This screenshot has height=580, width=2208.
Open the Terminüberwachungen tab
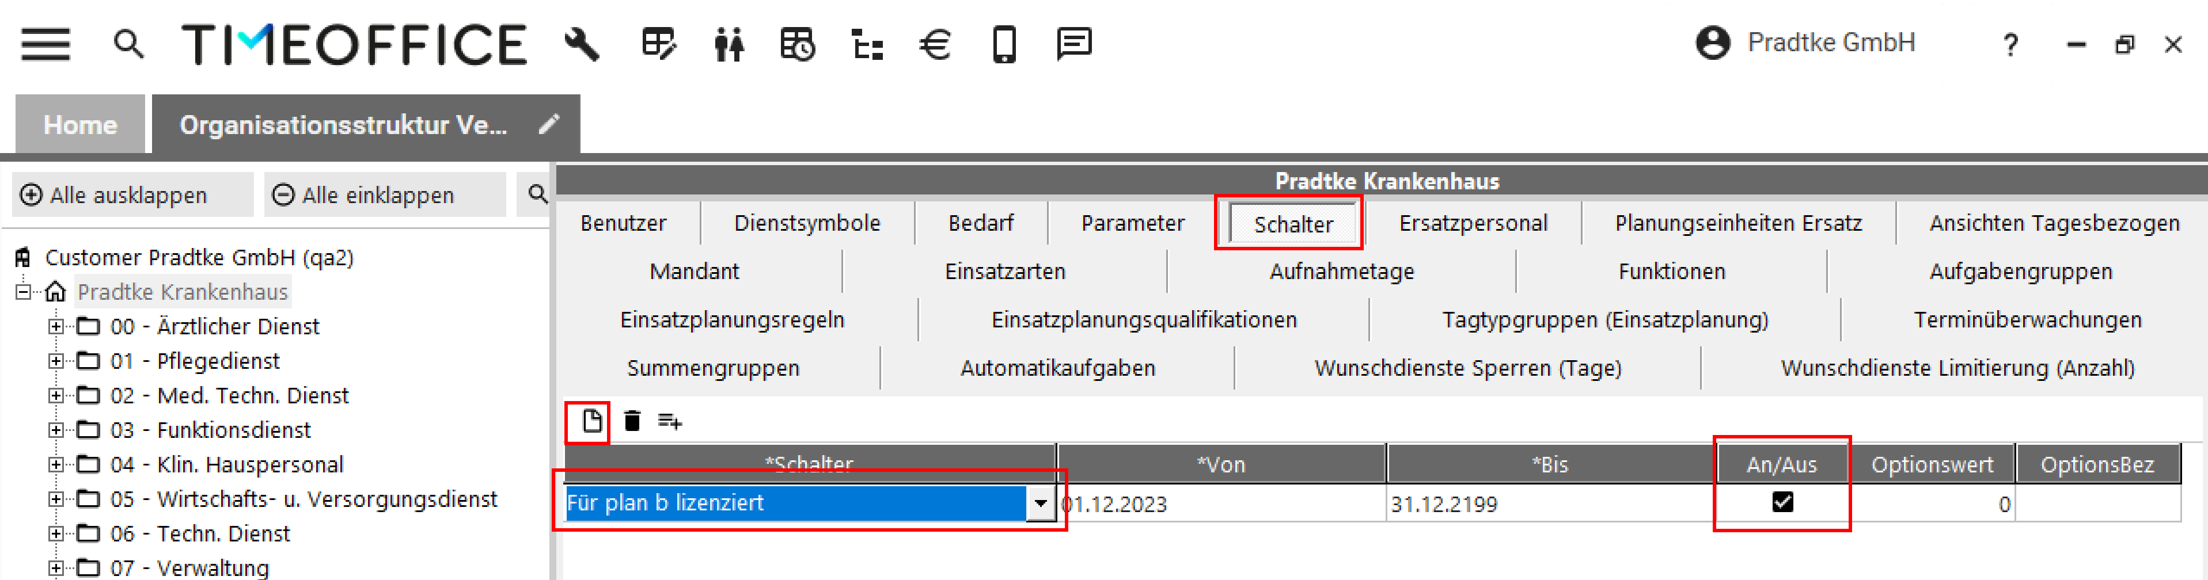pyautogui.click(x=2027, y=319)
